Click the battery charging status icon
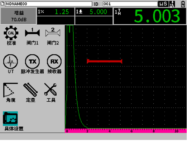Viewport: 187px width, 141px height. [x=183, y=4]
